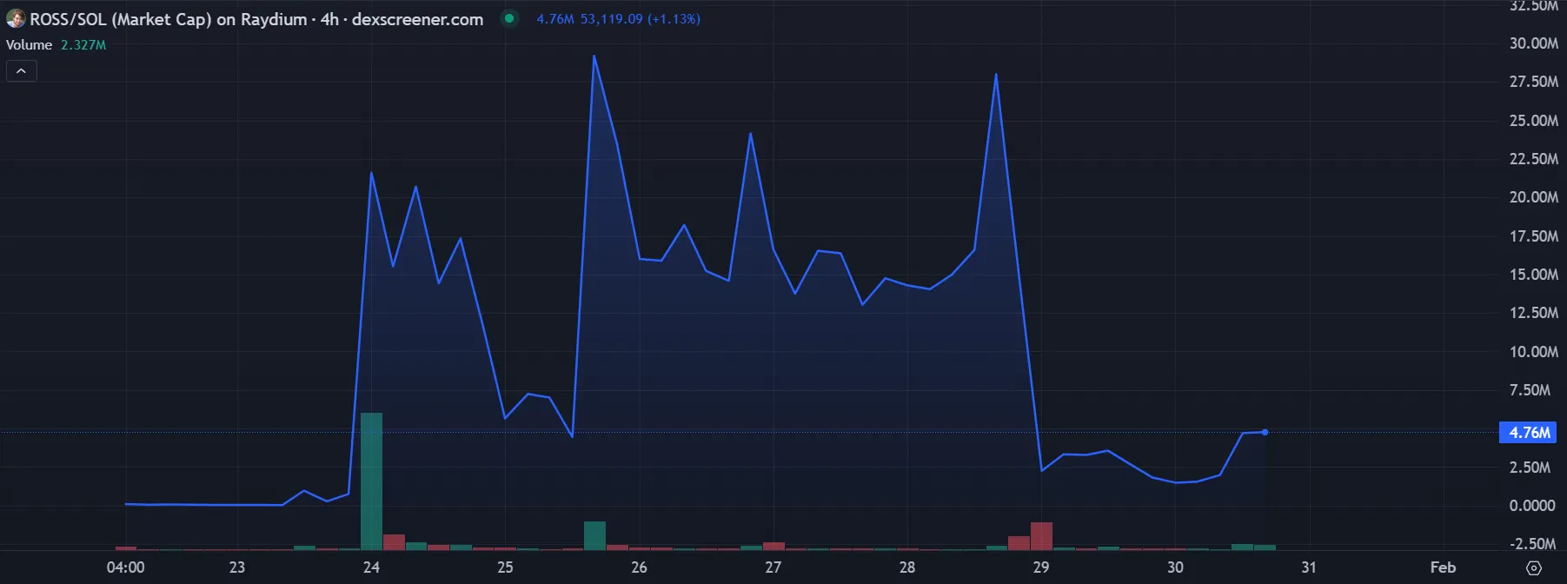Screen dimensions: 1567x584
Task: Click the 0.0000 price axis label
Action: pos(1532,506)
